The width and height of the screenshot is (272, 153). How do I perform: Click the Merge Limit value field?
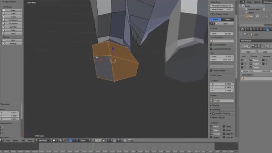pos(256,71)
